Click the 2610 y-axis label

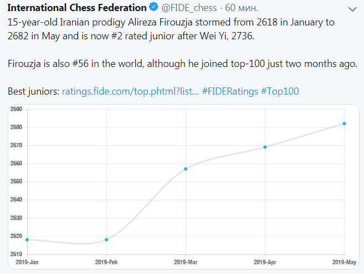click(16, 254)
